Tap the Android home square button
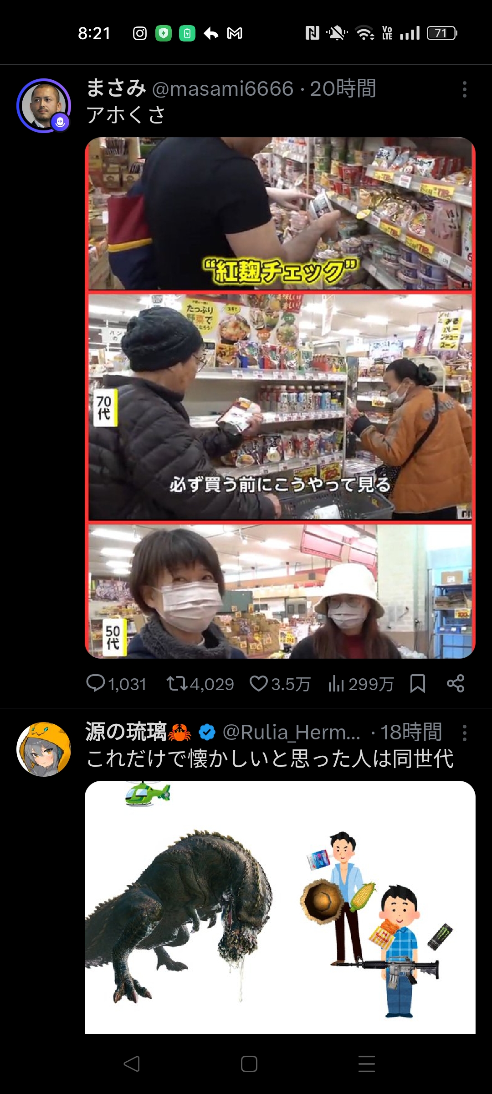The width and height of the screenshot is (492, 1094). [249, 1063]
